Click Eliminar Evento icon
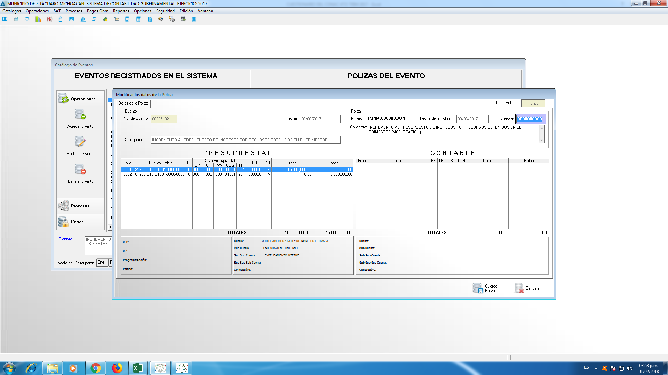The image size is (668, 375). (x=80, y=169)
